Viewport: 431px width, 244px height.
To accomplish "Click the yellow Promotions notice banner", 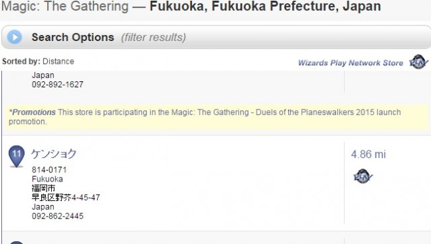I will 217,117.
